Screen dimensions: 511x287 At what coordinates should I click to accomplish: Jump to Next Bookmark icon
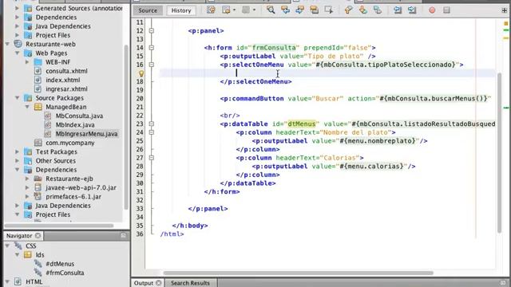(362, 10)
